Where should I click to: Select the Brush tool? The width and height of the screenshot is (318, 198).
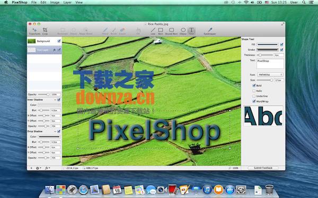[x=114, y=31]
